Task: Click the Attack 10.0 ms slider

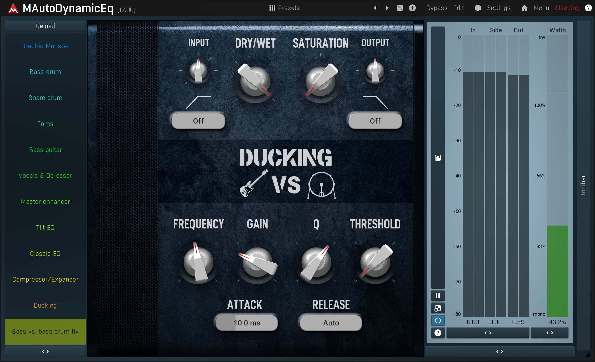Action: click(x=247, y=323)
